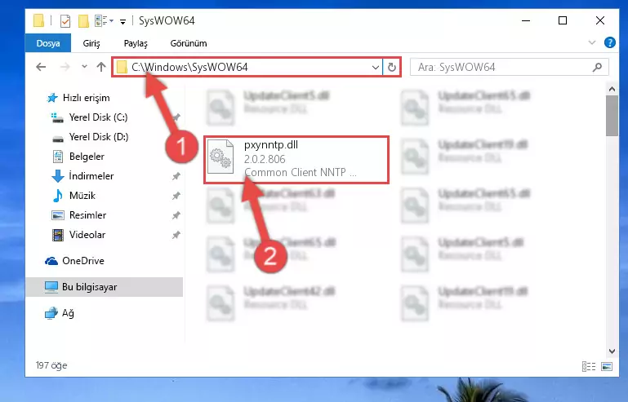Click the New folder quick access icon

[x=83, y=21]
